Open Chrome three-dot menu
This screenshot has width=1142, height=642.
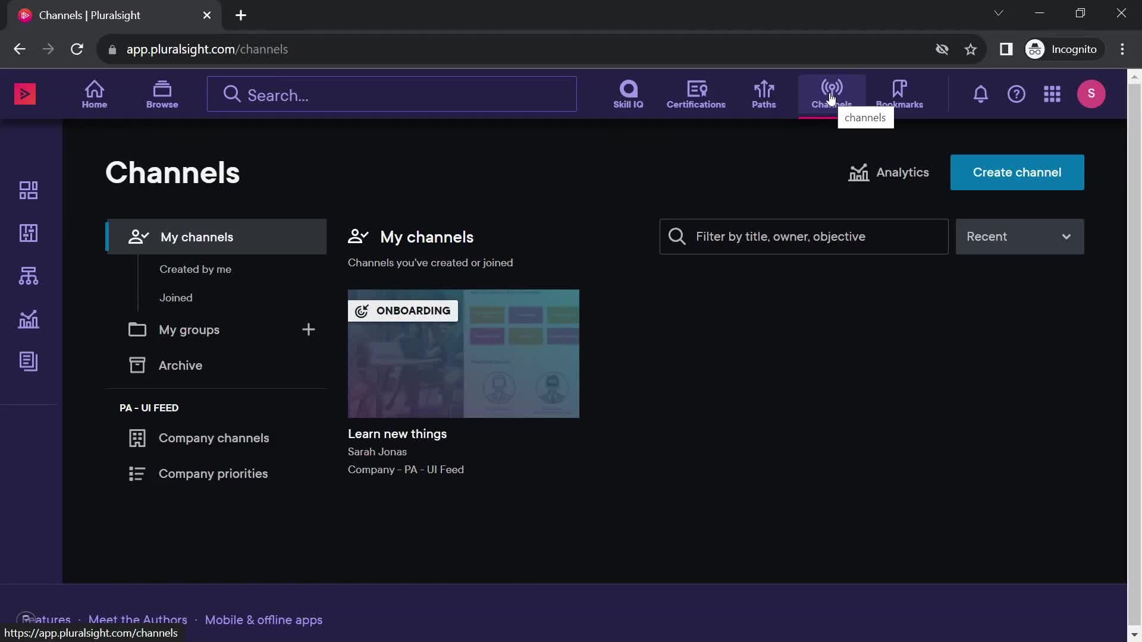(1122, 49)
